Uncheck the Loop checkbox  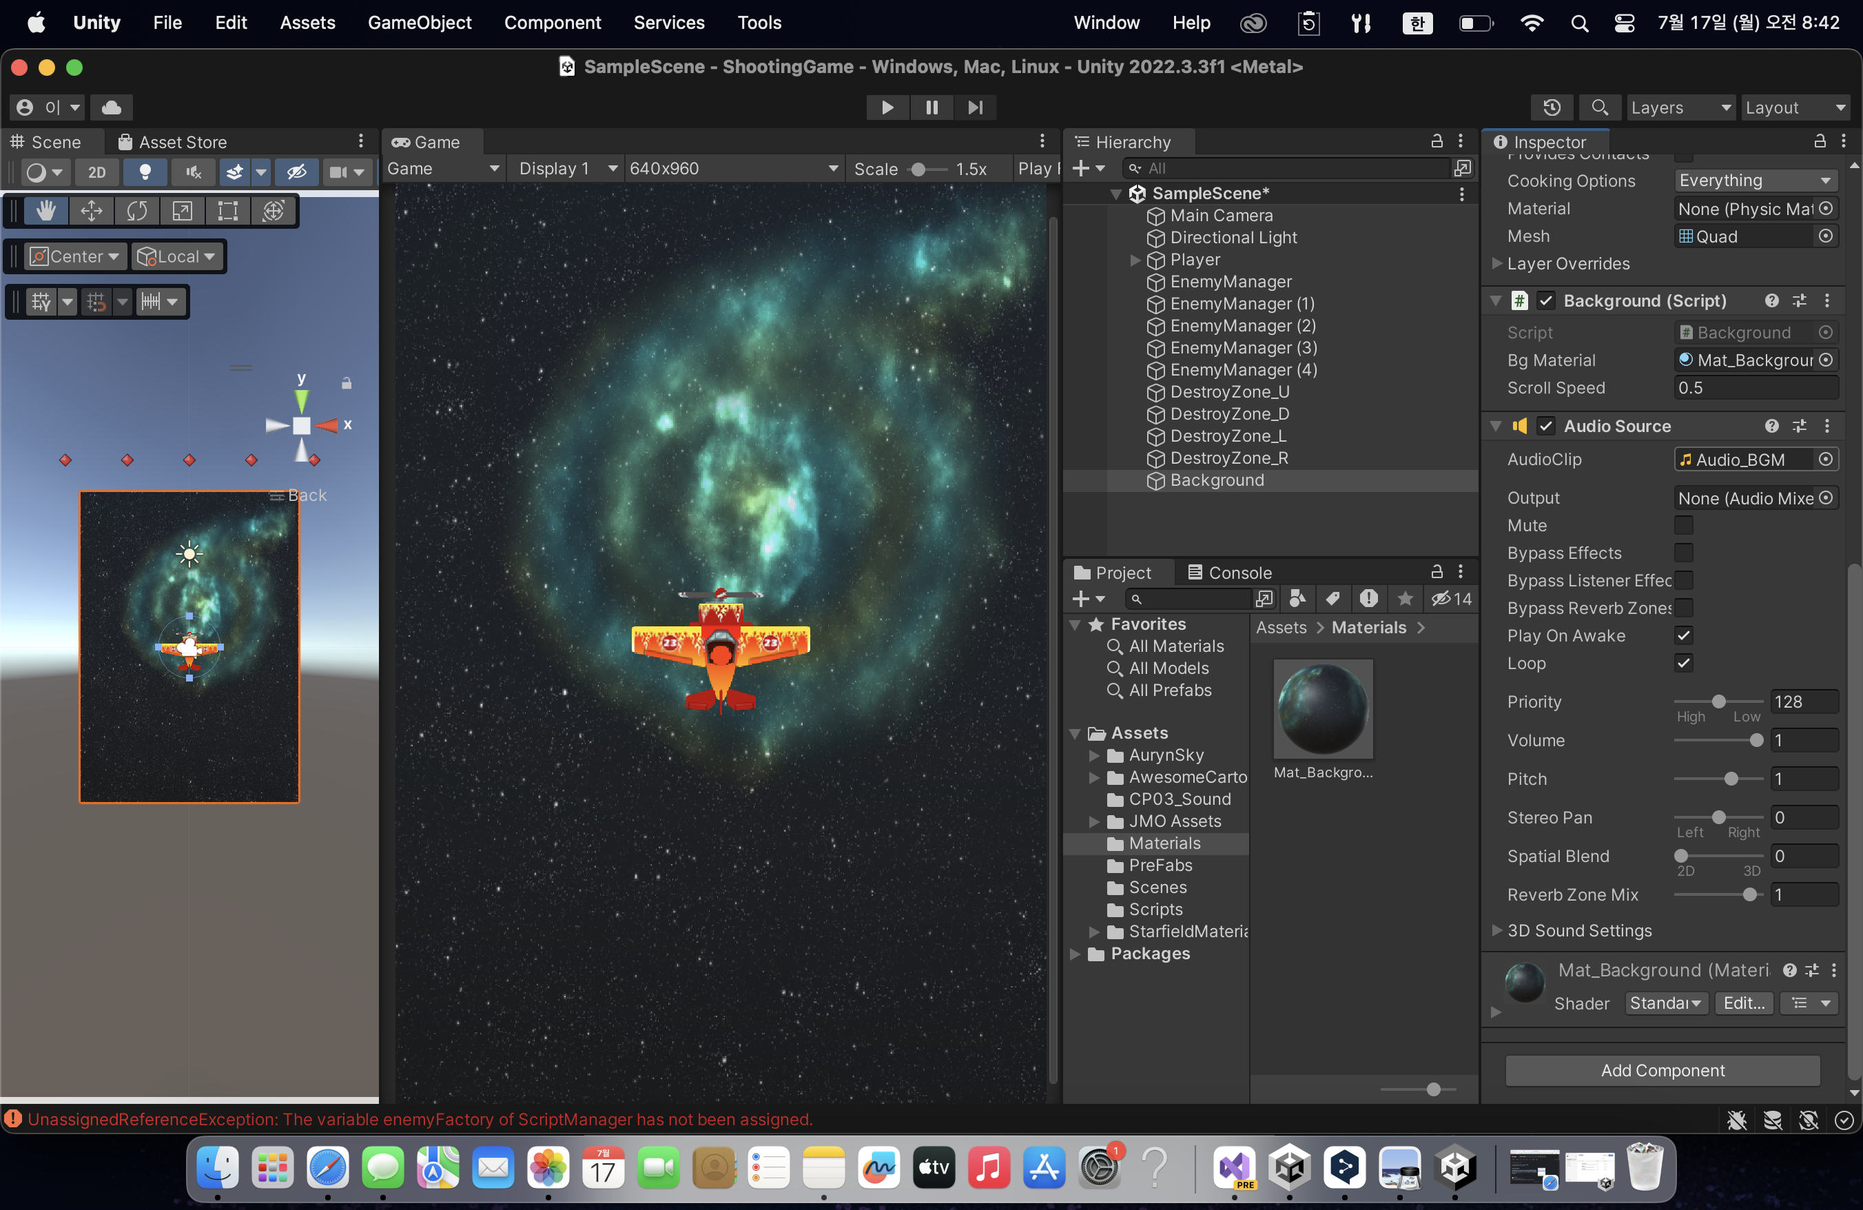[x=1683, y=663]
